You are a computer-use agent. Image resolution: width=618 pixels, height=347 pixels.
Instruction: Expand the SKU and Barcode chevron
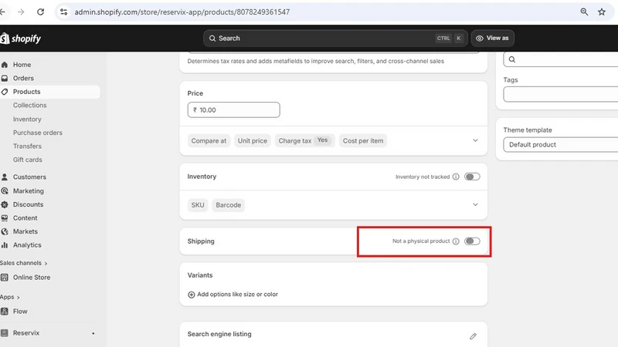475,204
